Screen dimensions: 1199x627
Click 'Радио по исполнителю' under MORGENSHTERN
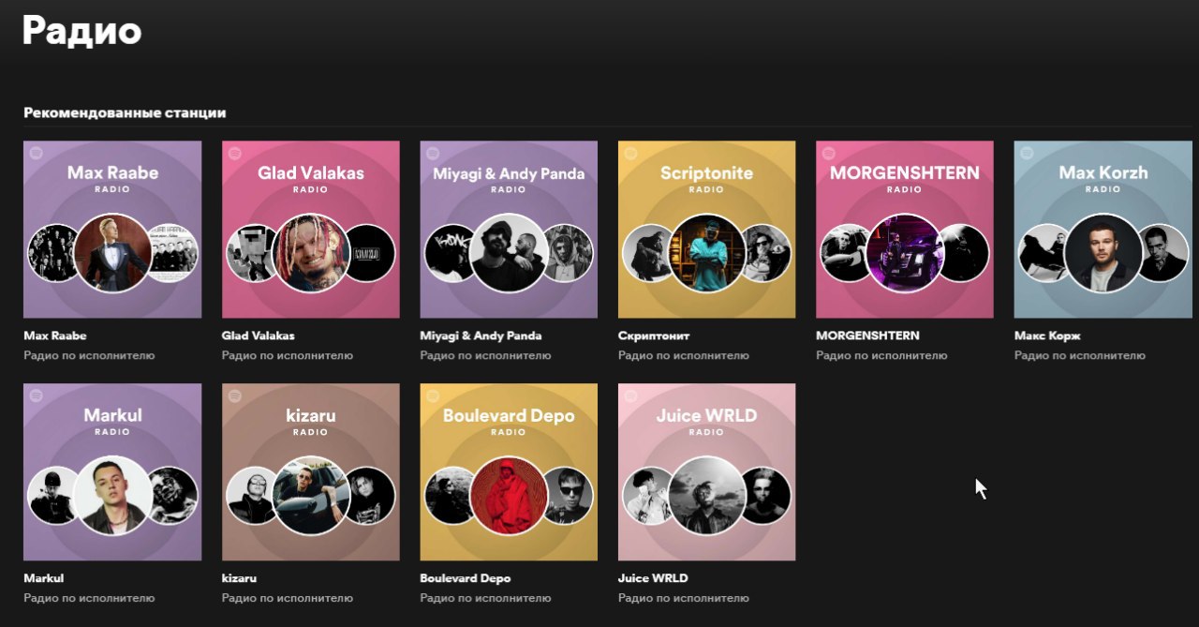(881, 356)
